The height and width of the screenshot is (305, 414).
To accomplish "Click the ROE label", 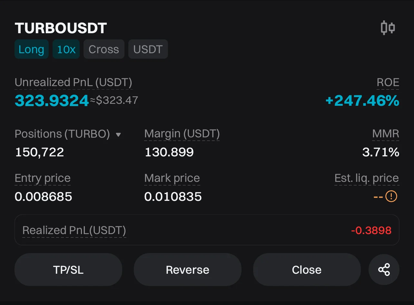I will 388,83.
